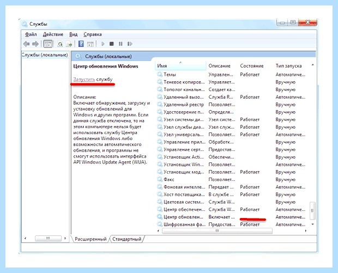Viewport: 338px width, 273px height.
Task: Click the gear icon beside Темы
Action: click(x=160, y=75)
